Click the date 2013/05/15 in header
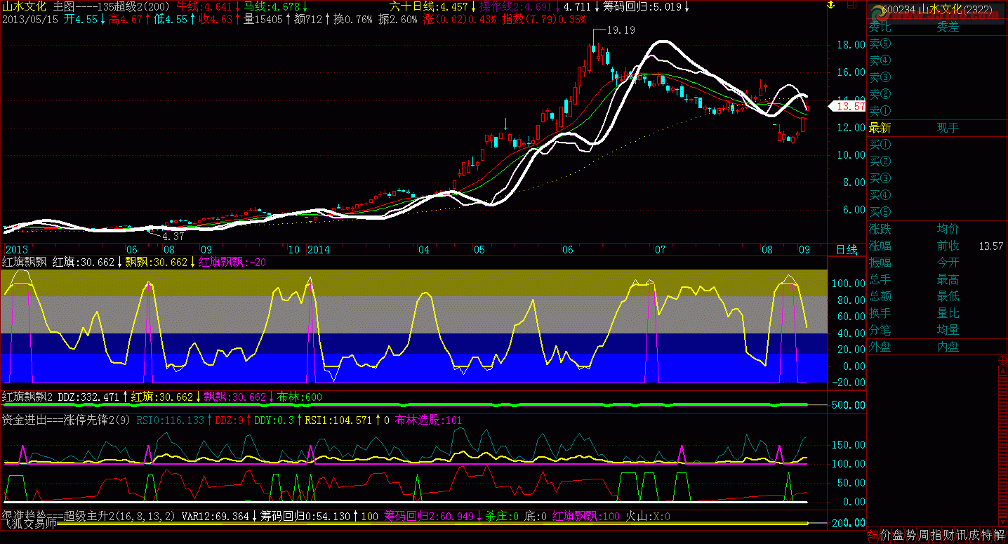The image size is (1008, 544). point(31,19)
